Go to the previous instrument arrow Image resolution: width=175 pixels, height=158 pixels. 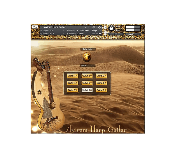[86, 27]
